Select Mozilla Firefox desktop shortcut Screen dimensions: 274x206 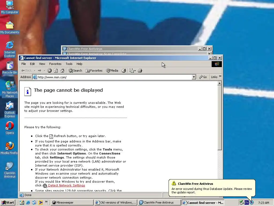point(10,148)
